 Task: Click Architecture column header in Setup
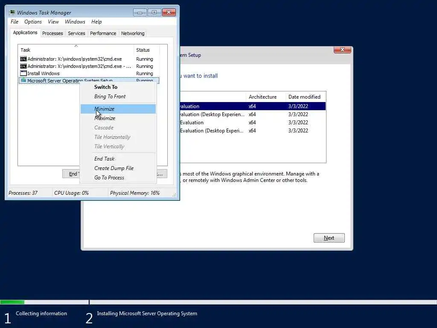click(x=265, y=97)
